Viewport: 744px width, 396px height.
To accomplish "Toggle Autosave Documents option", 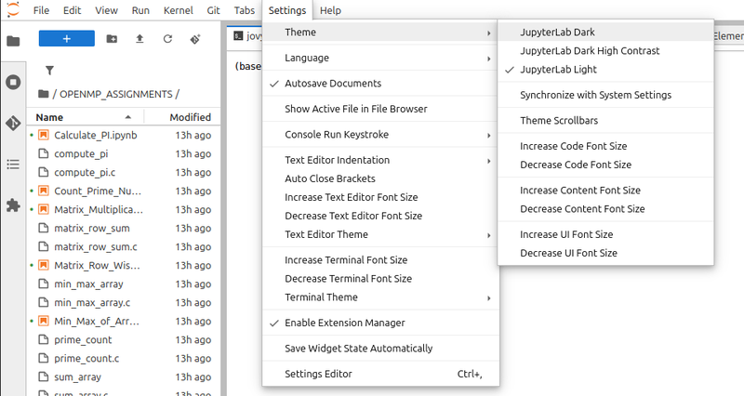I will point(332,84).
